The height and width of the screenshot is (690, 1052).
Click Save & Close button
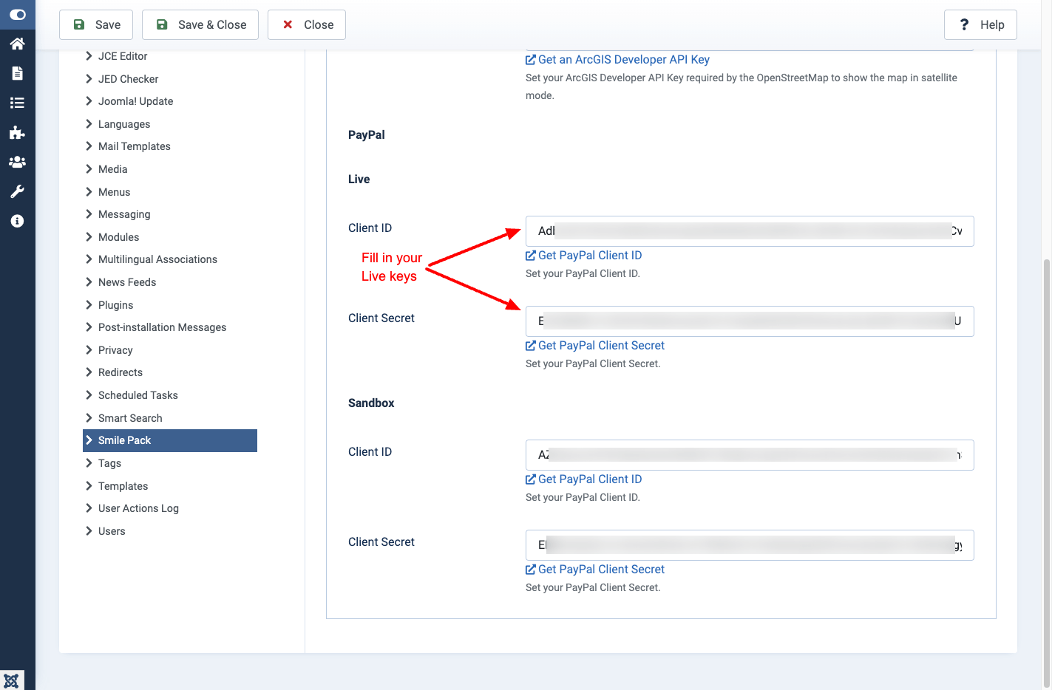[200, 24]
